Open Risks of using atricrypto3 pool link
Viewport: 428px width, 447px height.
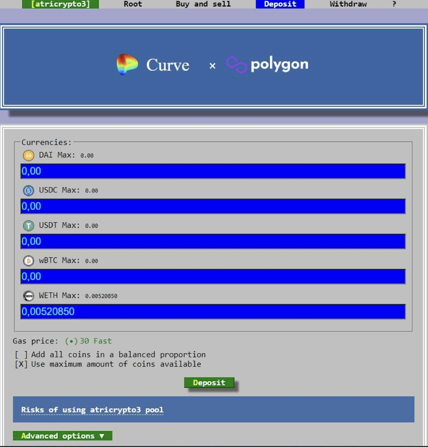tap(92, 410)
